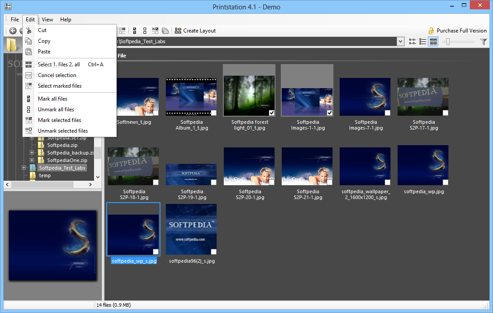
Task: Click the softpedia_wp_s.jpg thumbnail image
Action: coord(133,234)
